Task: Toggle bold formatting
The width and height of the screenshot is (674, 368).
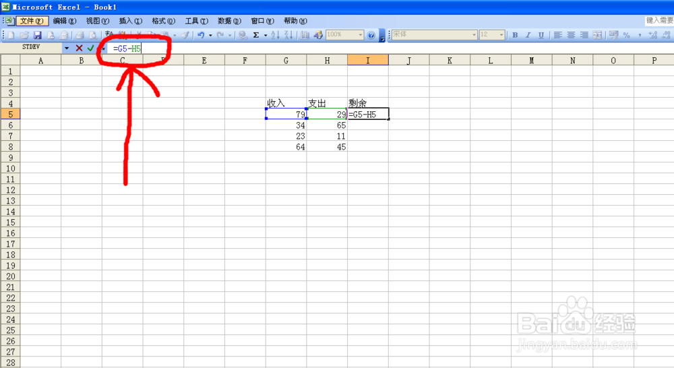Action: click(515, 35)
